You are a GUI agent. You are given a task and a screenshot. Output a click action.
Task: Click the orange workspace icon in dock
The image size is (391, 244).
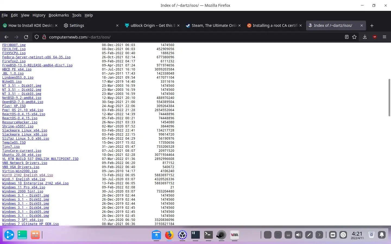[x=35, y=235]
